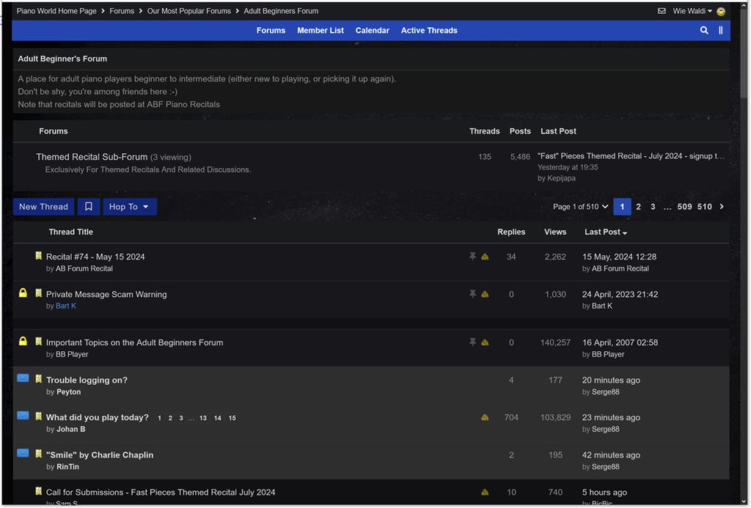Click the user avatar smiley icon

click(721, 11)
